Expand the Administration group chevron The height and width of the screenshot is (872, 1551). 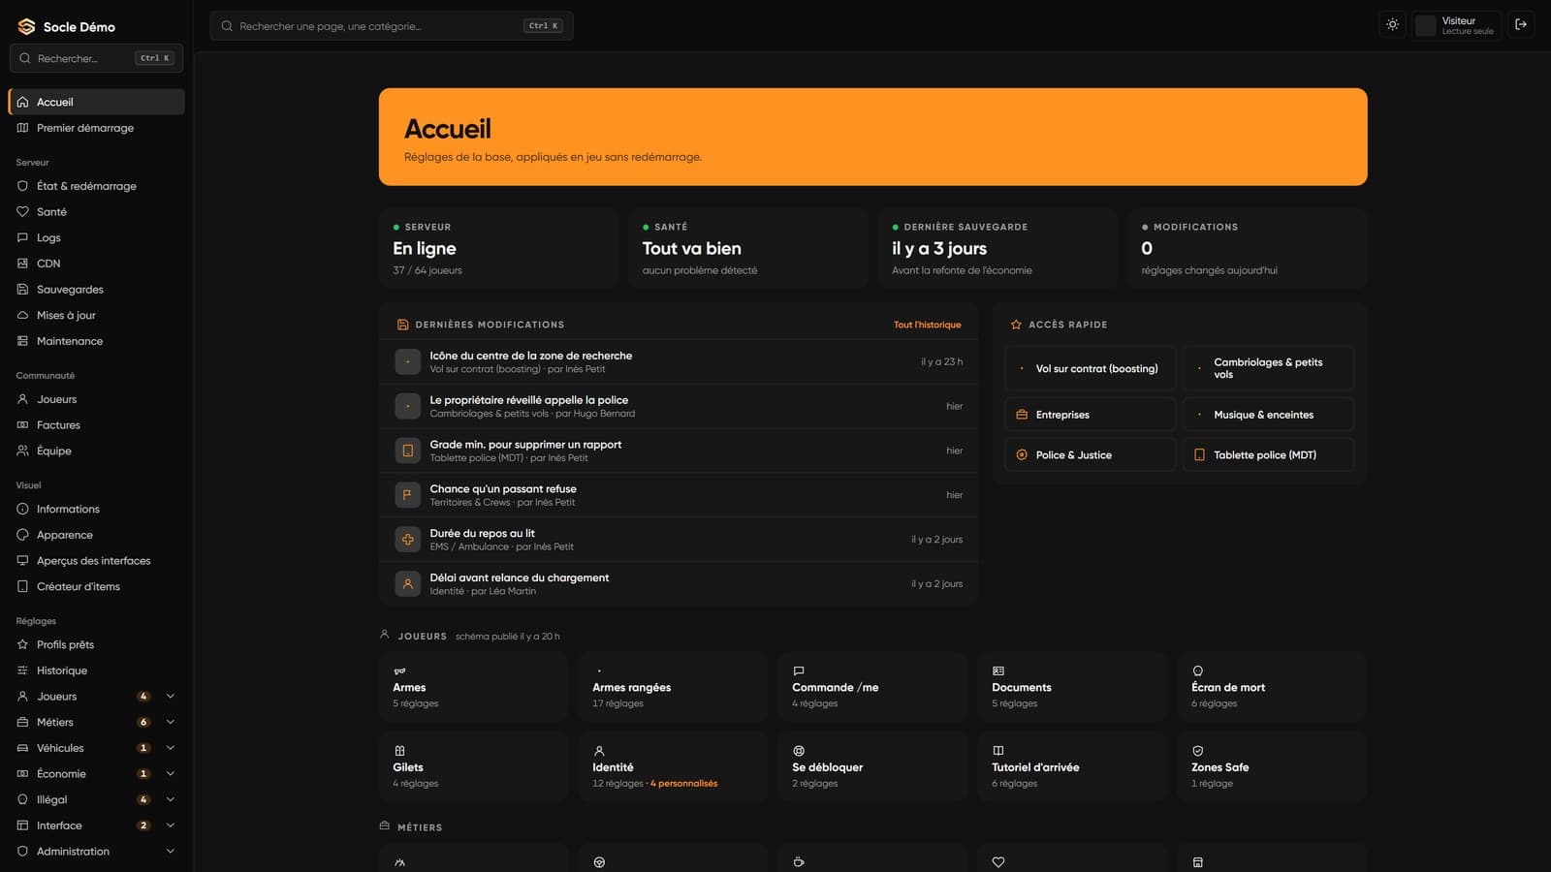[171, 851]
